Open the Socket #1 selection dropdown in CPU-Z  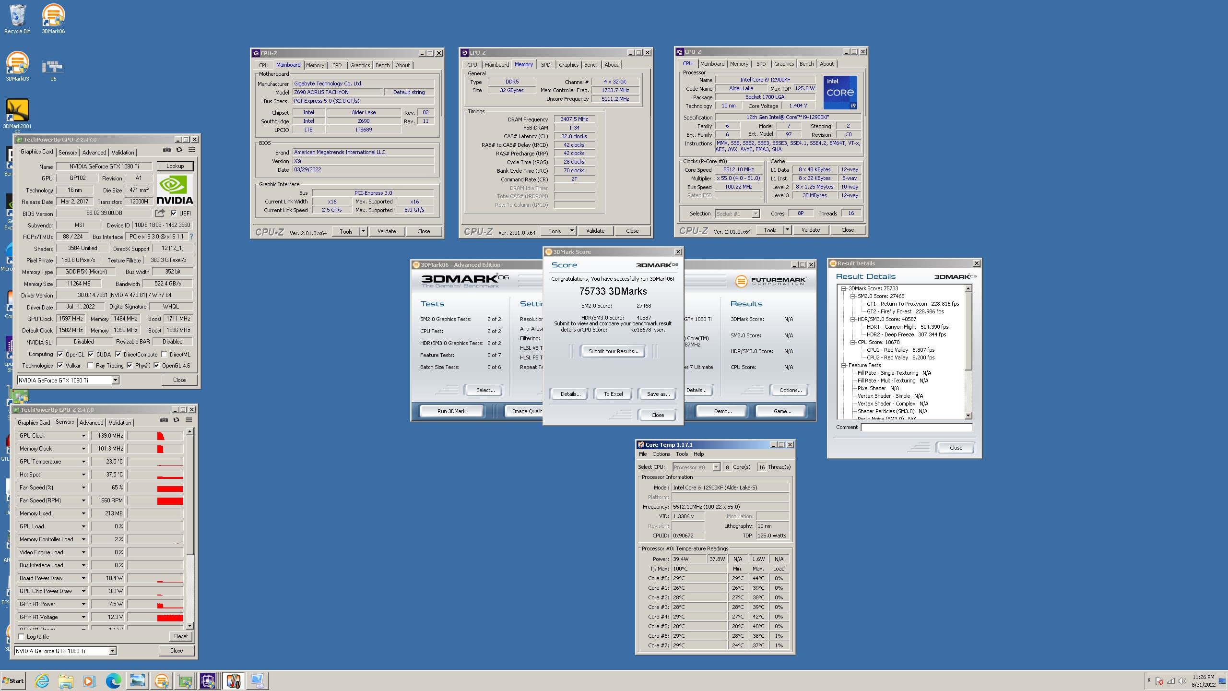(756, 214)
